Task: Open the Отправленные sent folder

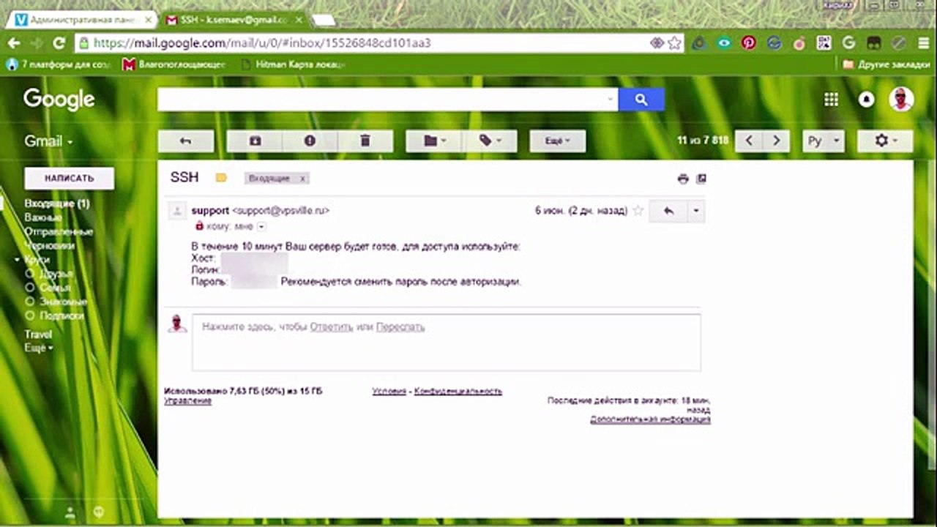Action: coord(59,232)
